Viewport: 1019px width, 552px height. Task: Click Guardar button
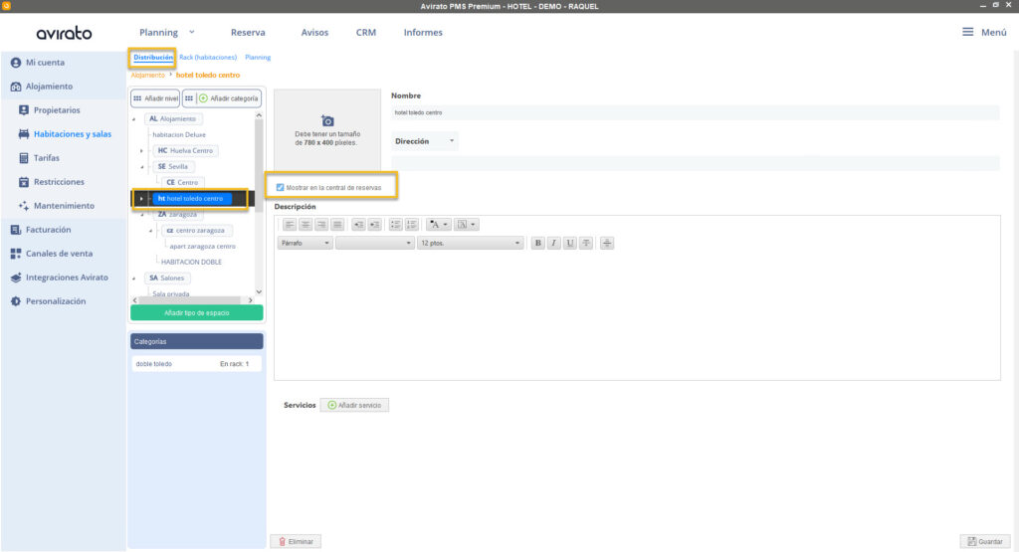[x=985, y=542]
